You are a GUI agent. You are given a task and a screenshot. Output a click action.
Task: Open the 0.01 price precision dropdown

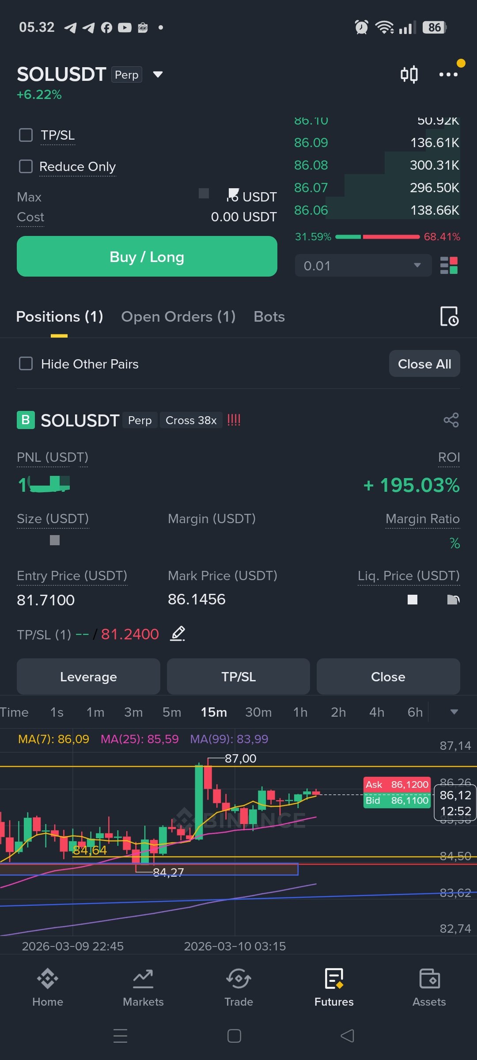(363, 266)
